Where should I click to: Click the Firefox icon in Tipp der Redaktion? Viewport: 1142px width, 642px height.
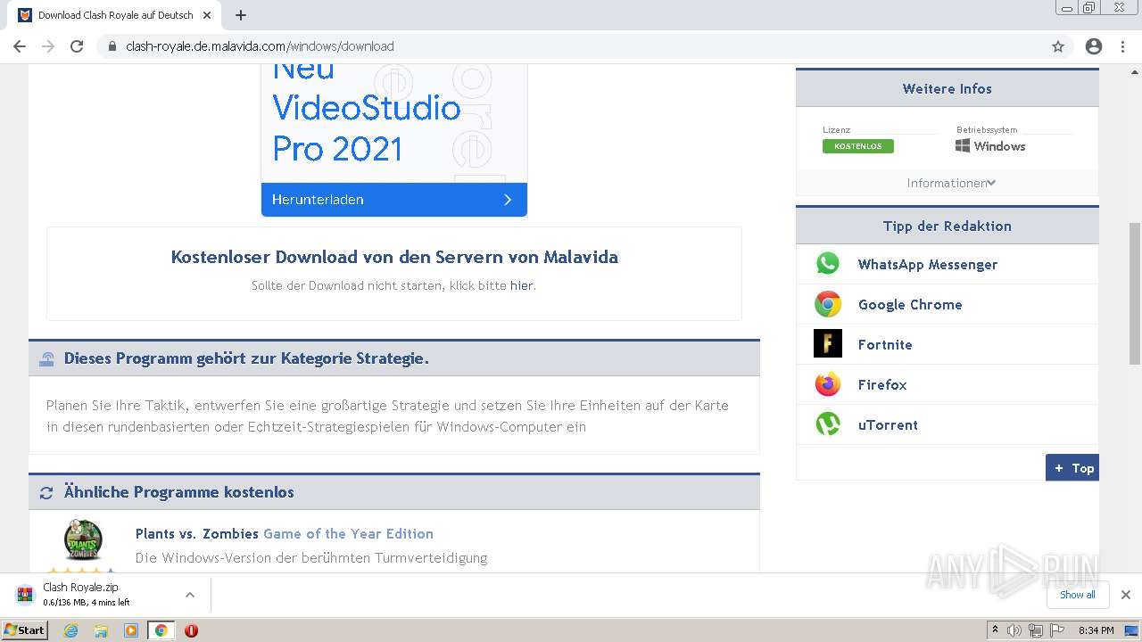click(828, 384)
